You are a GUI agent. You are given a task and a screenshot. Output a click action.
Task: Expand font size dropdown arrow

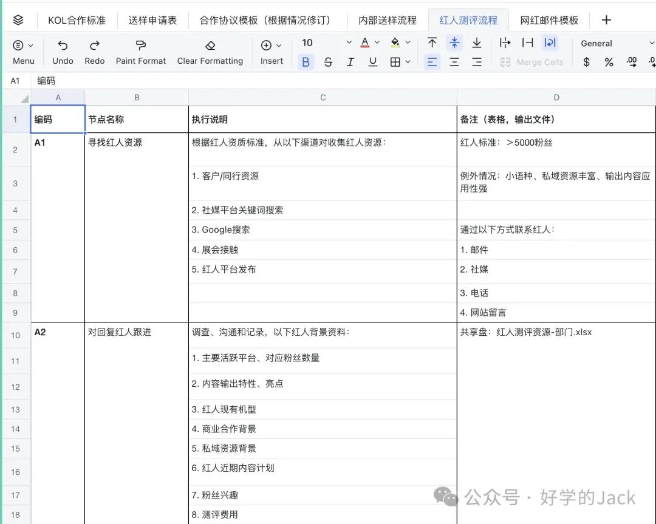coord(349,43)
